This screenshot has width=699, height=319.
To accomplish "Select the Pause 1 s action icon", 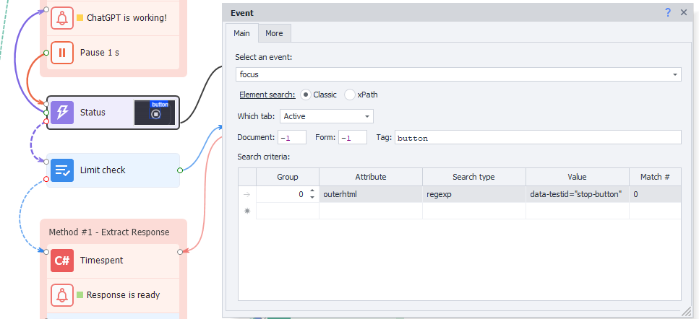I will point(62,53).
